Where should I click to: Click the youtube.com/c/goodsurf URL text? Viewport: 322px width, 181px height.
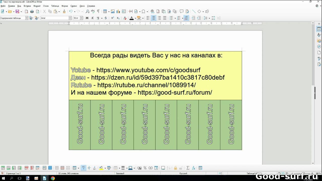click(148, 70)
